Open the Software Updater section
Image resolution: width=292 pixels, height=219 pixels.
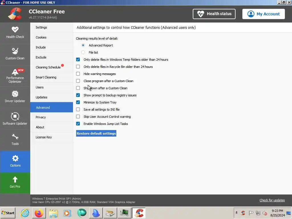[x=15, y=119]
